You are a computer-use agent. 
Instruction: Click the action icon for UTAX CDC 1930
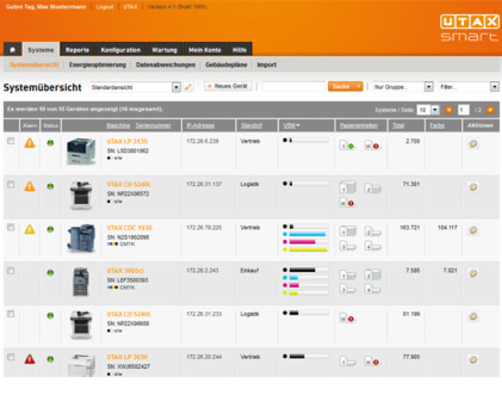point(473,230)
